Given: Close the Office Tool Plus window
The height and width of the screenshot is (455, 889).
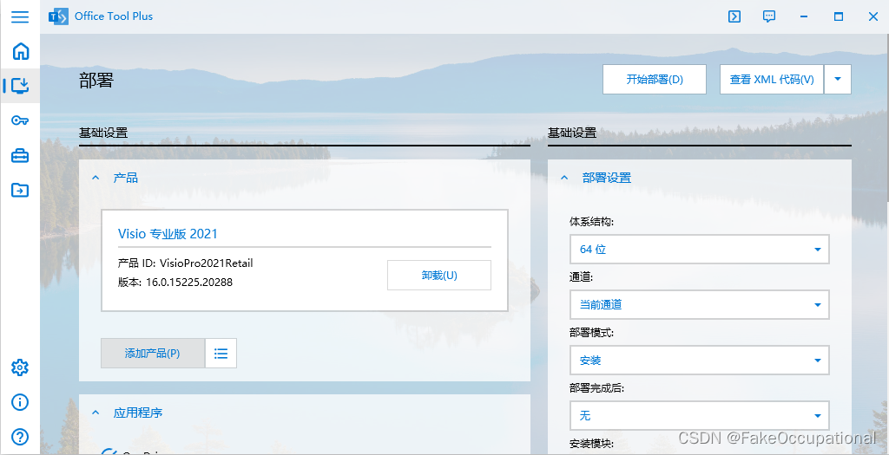Looking at the screenshot, I should (873, 16).
